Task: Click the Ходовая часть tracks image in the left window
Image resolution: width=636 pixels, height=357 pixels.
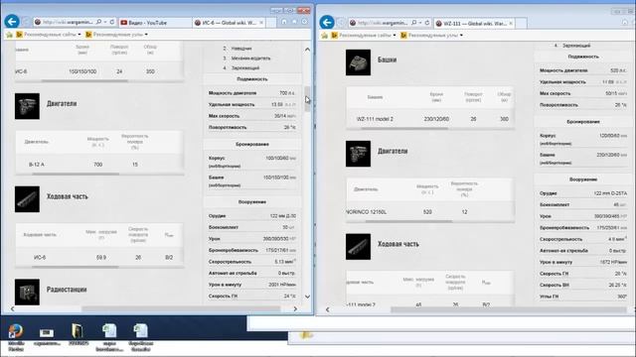Action: click(27, 199)
